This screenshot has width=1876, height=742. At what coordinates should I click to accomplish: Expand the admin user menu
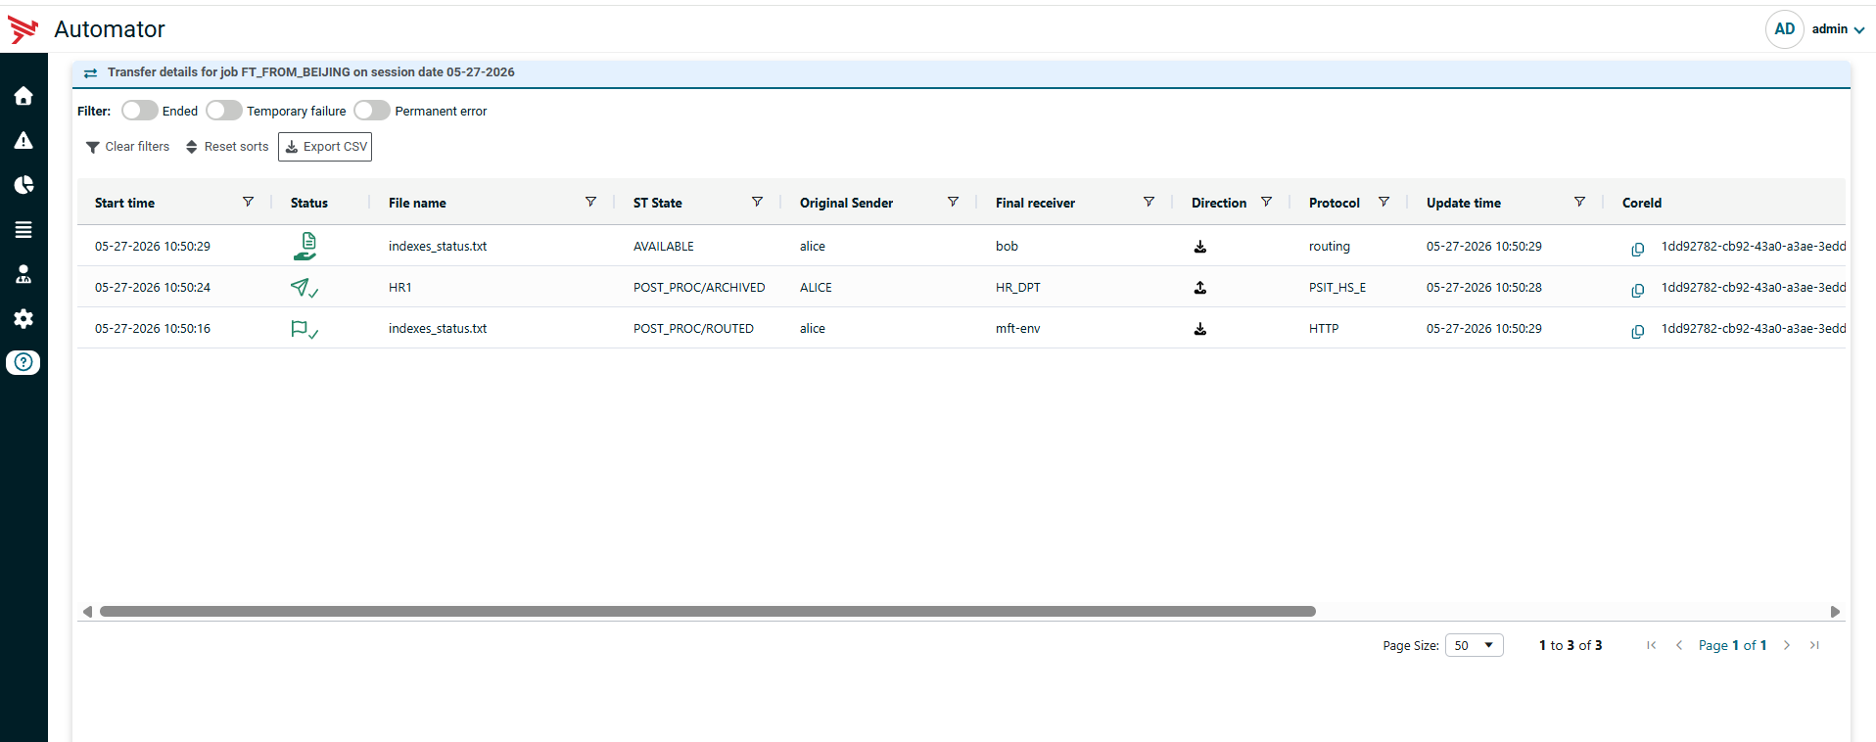(1838, 29)
